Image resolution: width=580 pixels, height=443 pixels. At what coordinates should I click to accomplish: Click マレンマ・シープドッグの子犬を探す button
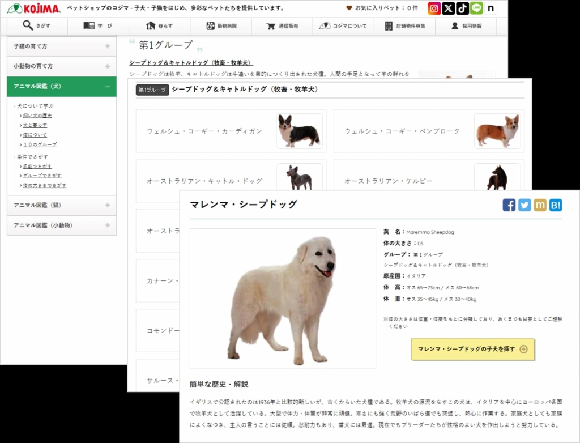(x=472, y=349)
